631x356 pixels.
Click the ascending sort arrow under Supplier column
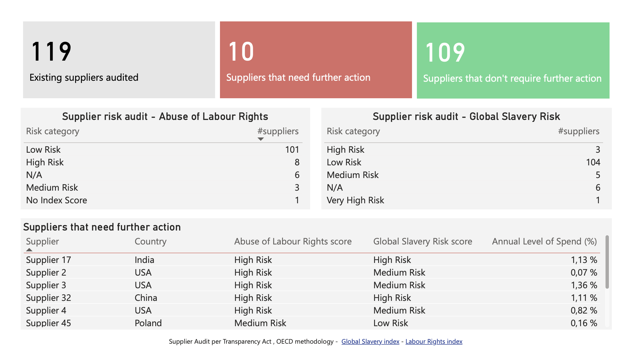pyautogui.click(x=29, y=250)
